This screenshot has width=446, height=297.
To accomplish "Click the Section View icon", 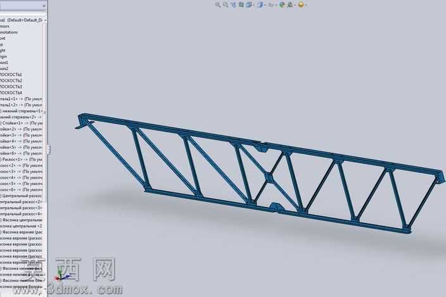I will (x=241, y=4).
